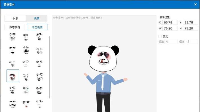Click the H height field 79.20
200x112 pixels.
(x=190, y=28)
